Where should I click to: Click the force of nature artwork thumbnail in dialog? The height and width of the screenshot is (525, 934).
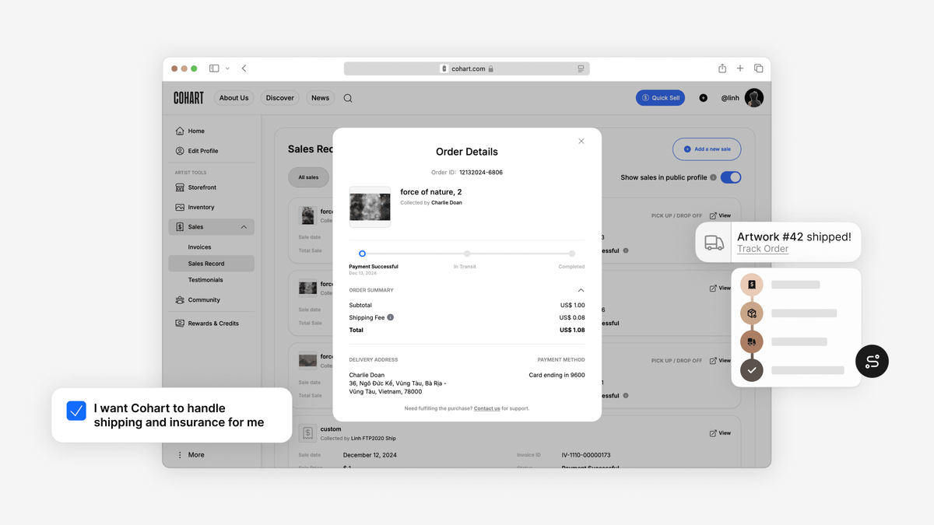pyautogui.click(x=370, y=207)
